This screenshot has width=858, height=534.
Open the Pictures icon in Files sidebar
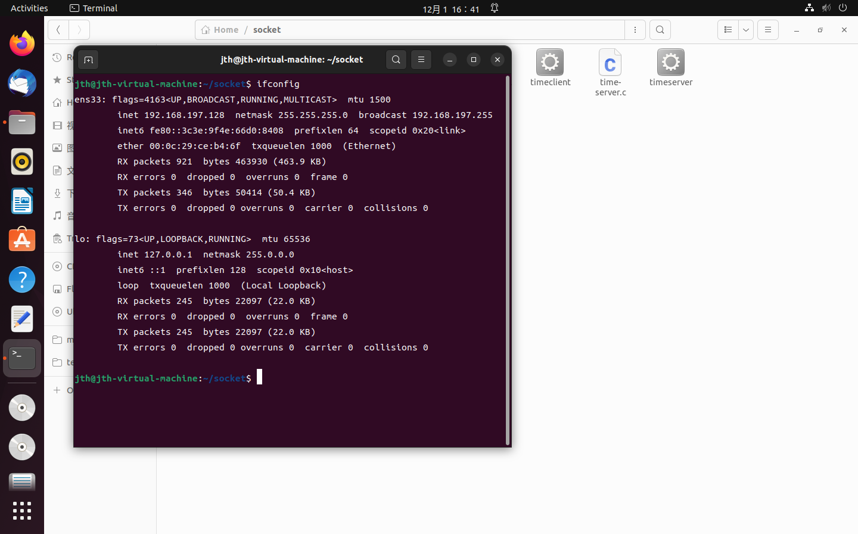coord(57,148)
